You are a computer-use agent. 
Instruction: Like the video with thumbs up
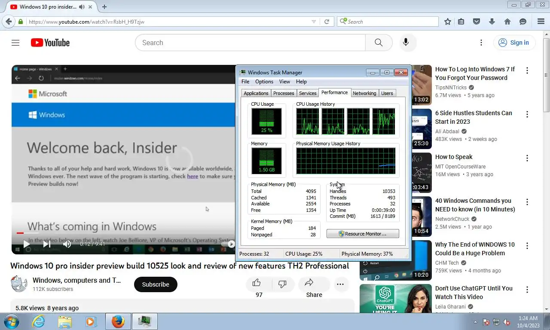257,283
